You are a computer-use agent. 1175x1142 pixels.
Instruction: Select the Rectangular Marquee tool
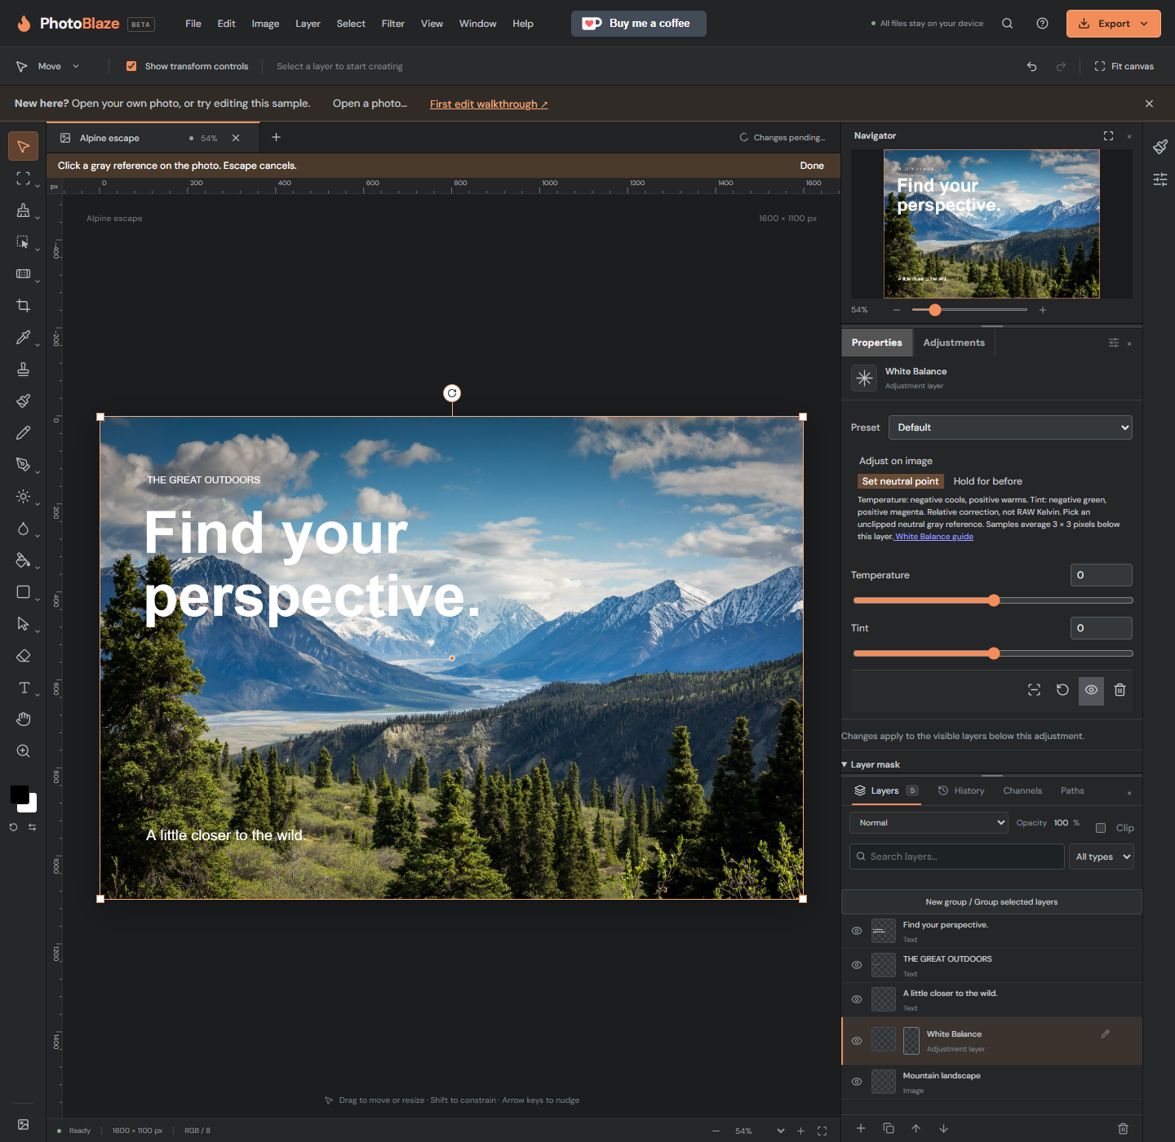(x=23, y=179)
